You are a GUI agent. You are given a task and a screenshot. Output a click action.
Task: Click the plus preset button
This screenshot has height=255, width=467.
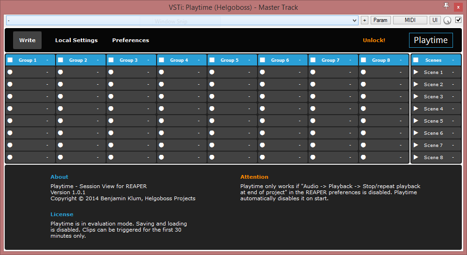[364, 20]
